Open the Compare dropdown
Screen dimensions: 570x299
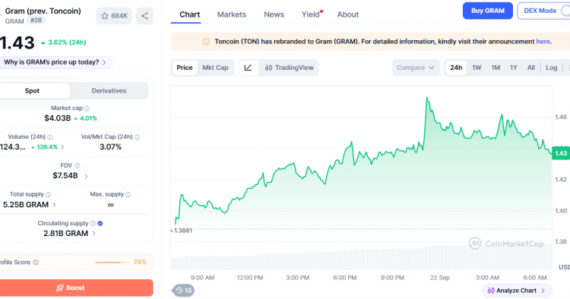pos(416,68)
